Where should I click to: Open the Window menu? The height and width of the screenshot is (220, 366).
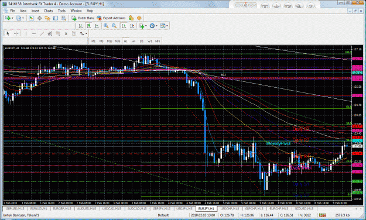pos(76,11)
